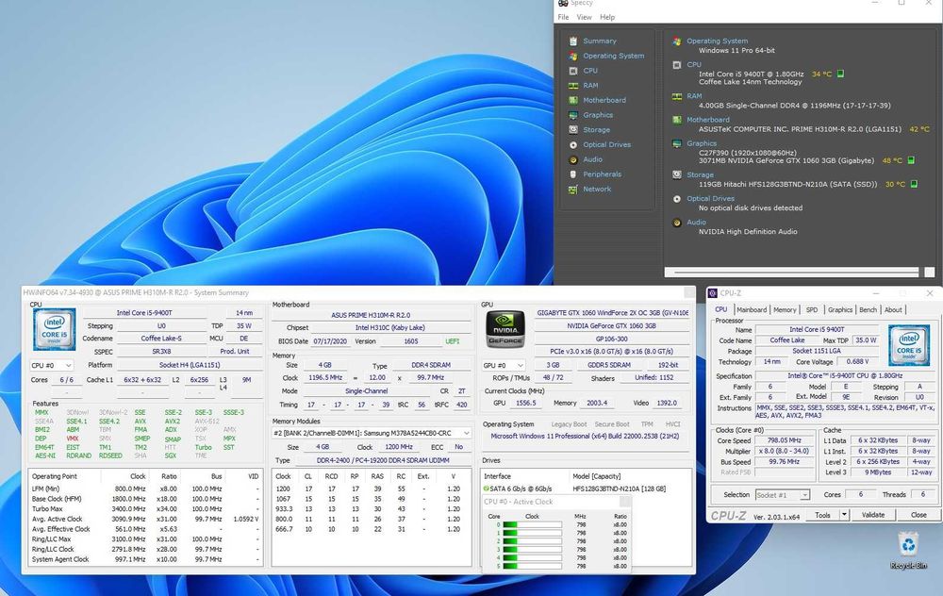Click the Optical Drives sidebar icon in Speccy

[x=573, y=145]
